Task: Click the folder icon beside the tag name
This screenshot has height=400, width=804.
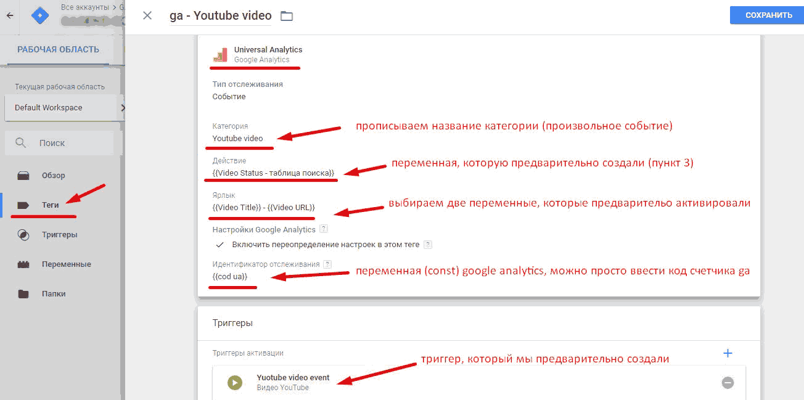Action: pos(286,16)
